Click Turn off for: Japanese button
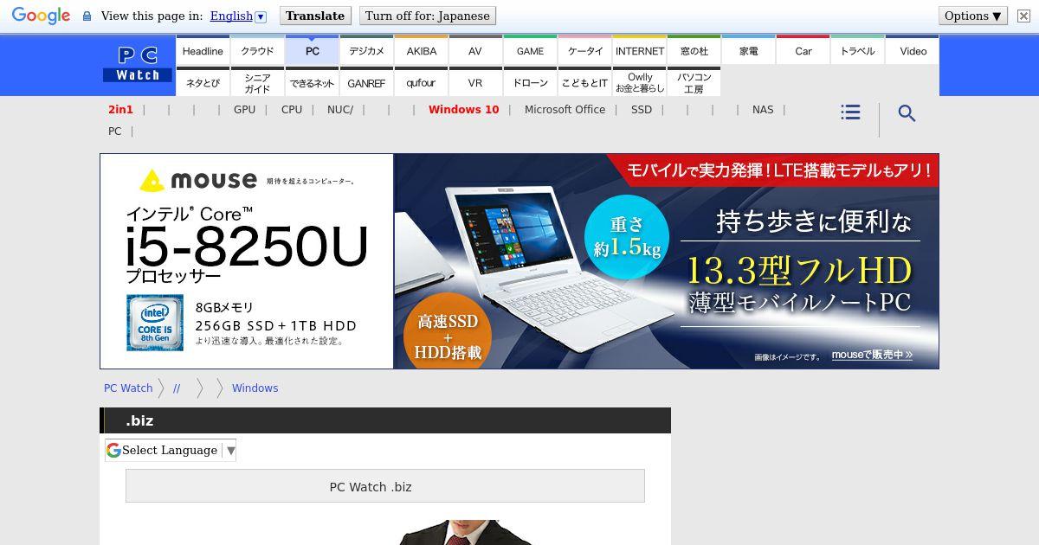1039x545 pixels. (x=427, y=16)
